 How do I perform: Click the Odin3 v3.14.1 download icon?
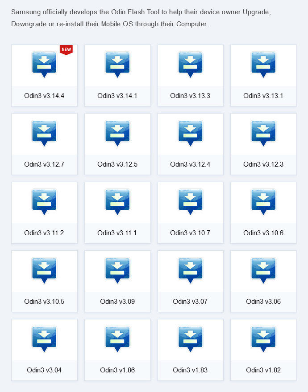tap(117, 65)
